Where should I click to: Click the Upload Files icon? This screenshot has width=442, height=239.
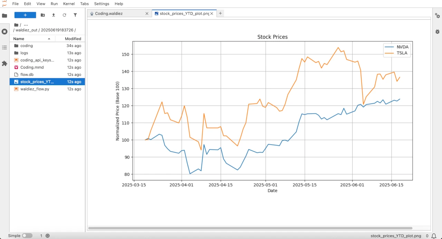click(x=54, y=15)
